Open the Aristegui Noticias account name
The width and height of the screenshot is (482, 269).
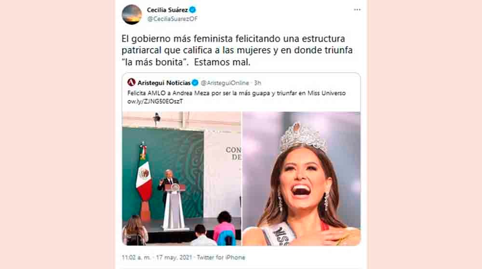click(164, 83)
